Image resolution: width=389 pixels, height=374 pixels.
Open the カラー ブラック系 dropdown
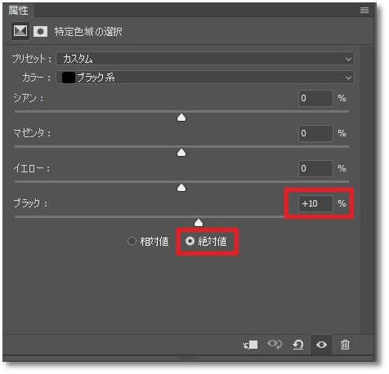tap(204, 78)
